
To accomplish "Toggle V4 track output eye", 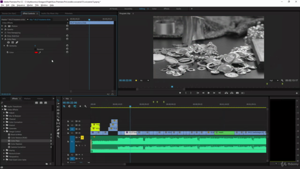I will (79, 121).
